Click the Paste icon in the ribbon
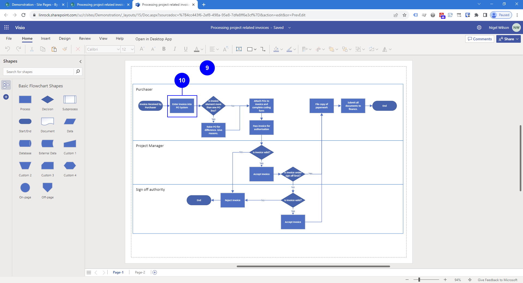Image resolution: width=523 pixels, height=283 pixels. tap(54, 49)
